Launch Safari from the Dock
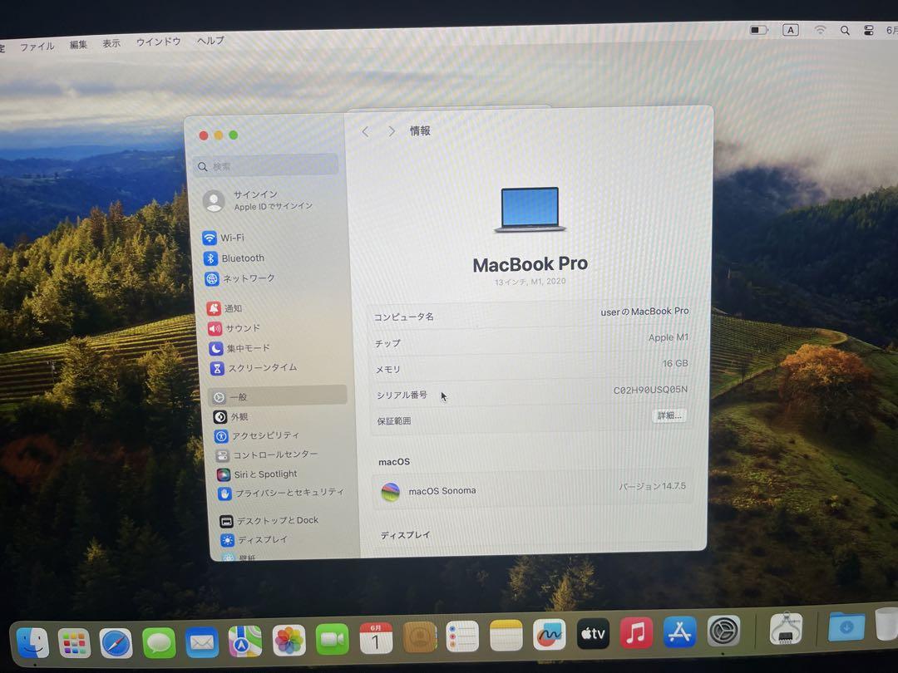This screenshot has height=673, width=898. pos(116,643)
